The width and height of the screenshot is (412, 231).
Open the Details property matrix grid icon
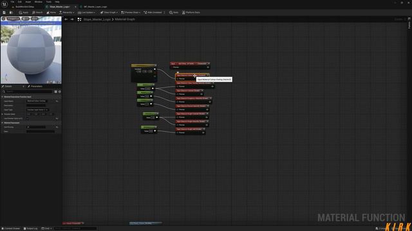56,92
